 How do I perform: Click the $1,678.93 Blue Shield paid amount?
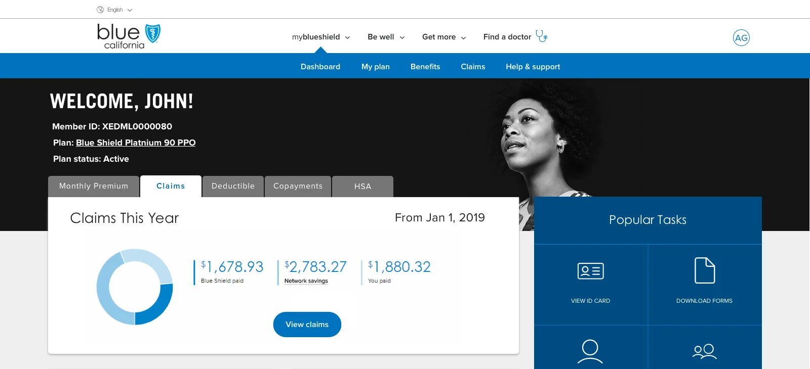pos(232,267)
